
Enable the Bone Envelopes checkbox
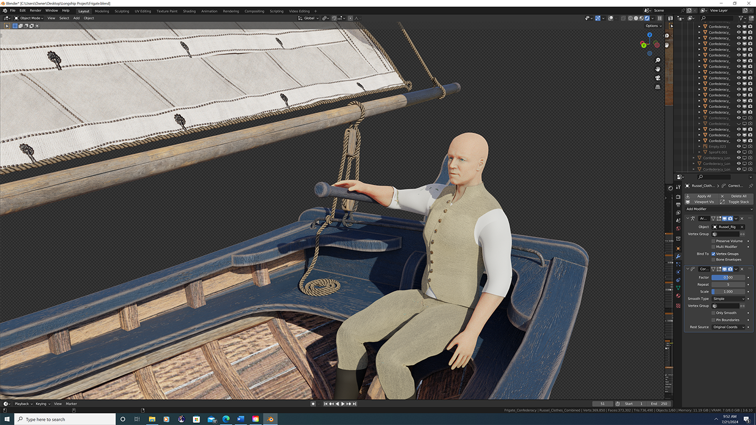pyautogui.click(x=713, y=260)
